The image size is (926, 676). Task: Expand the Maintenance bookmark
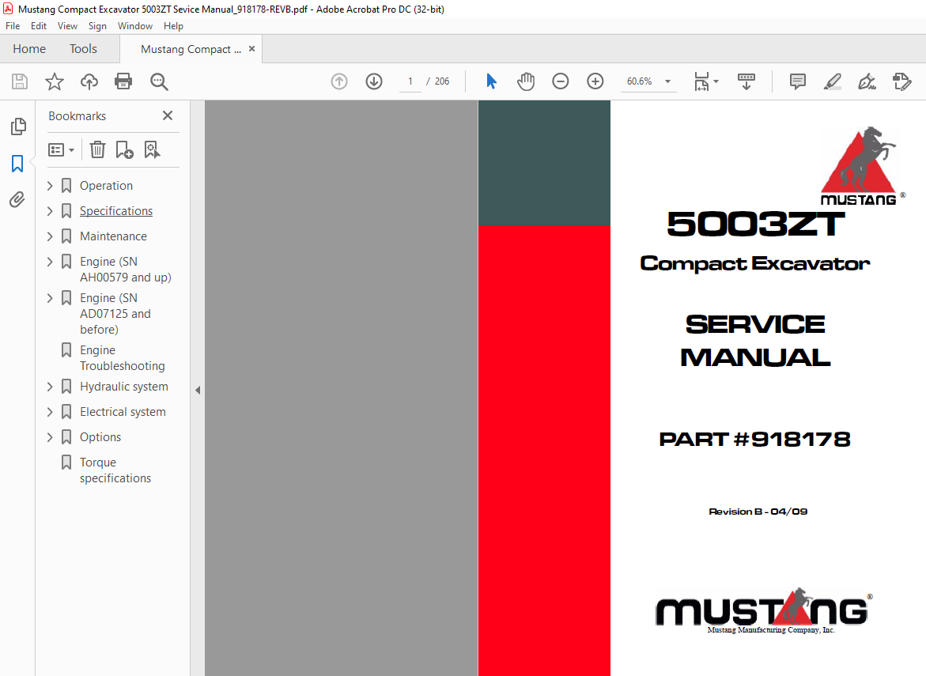coord(50,236)
